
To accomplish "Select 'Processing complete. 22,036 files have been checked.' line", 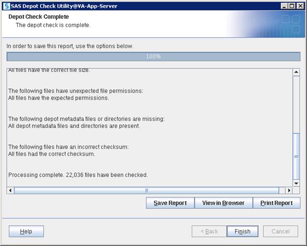I will tap(78, 175).
